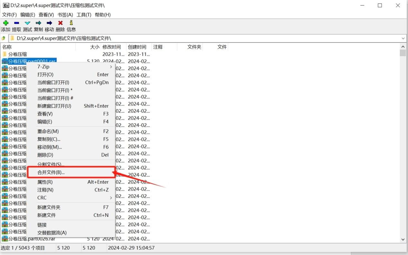This screenshot has width=408, height=255.
Task: Sort by the 注释 column header
Action: [x=164, y=47]
